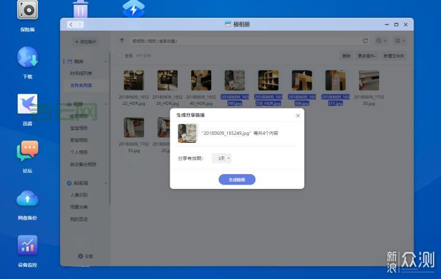
Task: Open the 设备监控 device monitor icon
Action: coord(28,246)
